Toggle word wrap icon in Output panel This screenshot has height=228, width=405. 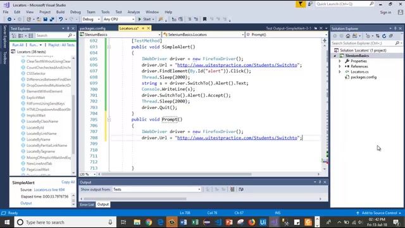tap(241, 189)
